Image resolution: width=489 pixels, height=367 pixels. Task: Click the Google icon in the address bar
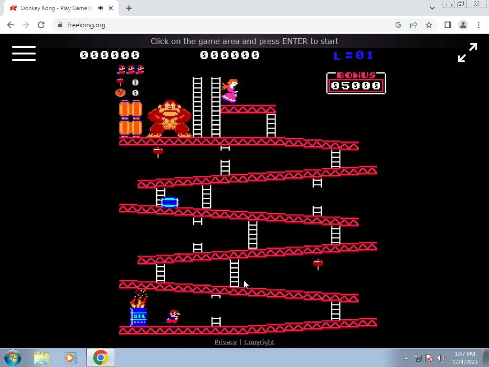click(x=398, y=25)
